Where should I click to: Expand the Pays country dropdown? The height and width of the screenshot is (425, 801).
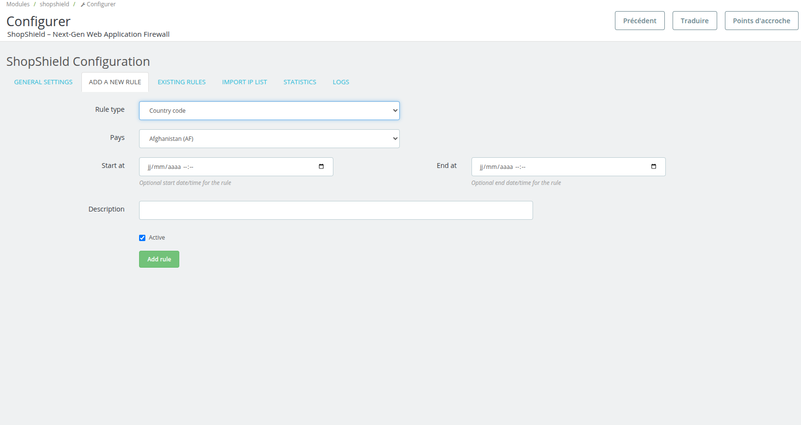click(x=269, y=138)
